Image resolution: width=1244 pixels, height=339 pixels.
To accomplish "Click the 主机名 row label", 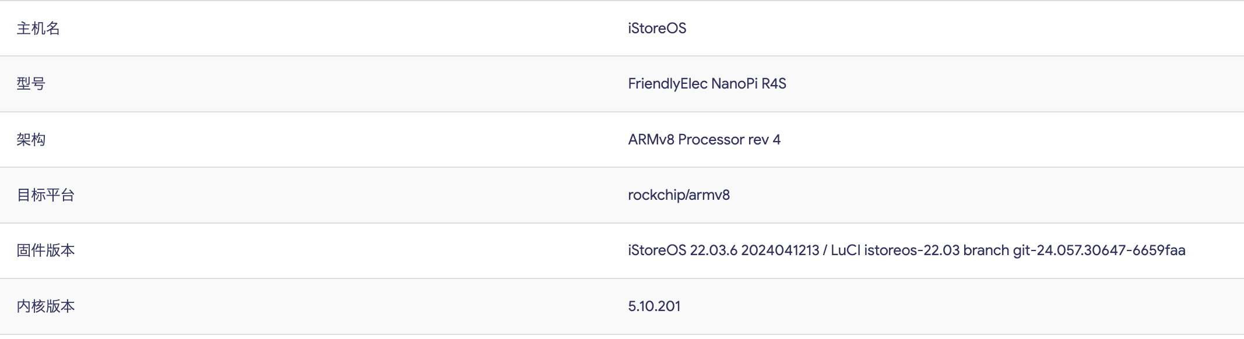I will [x=38, y=29].
